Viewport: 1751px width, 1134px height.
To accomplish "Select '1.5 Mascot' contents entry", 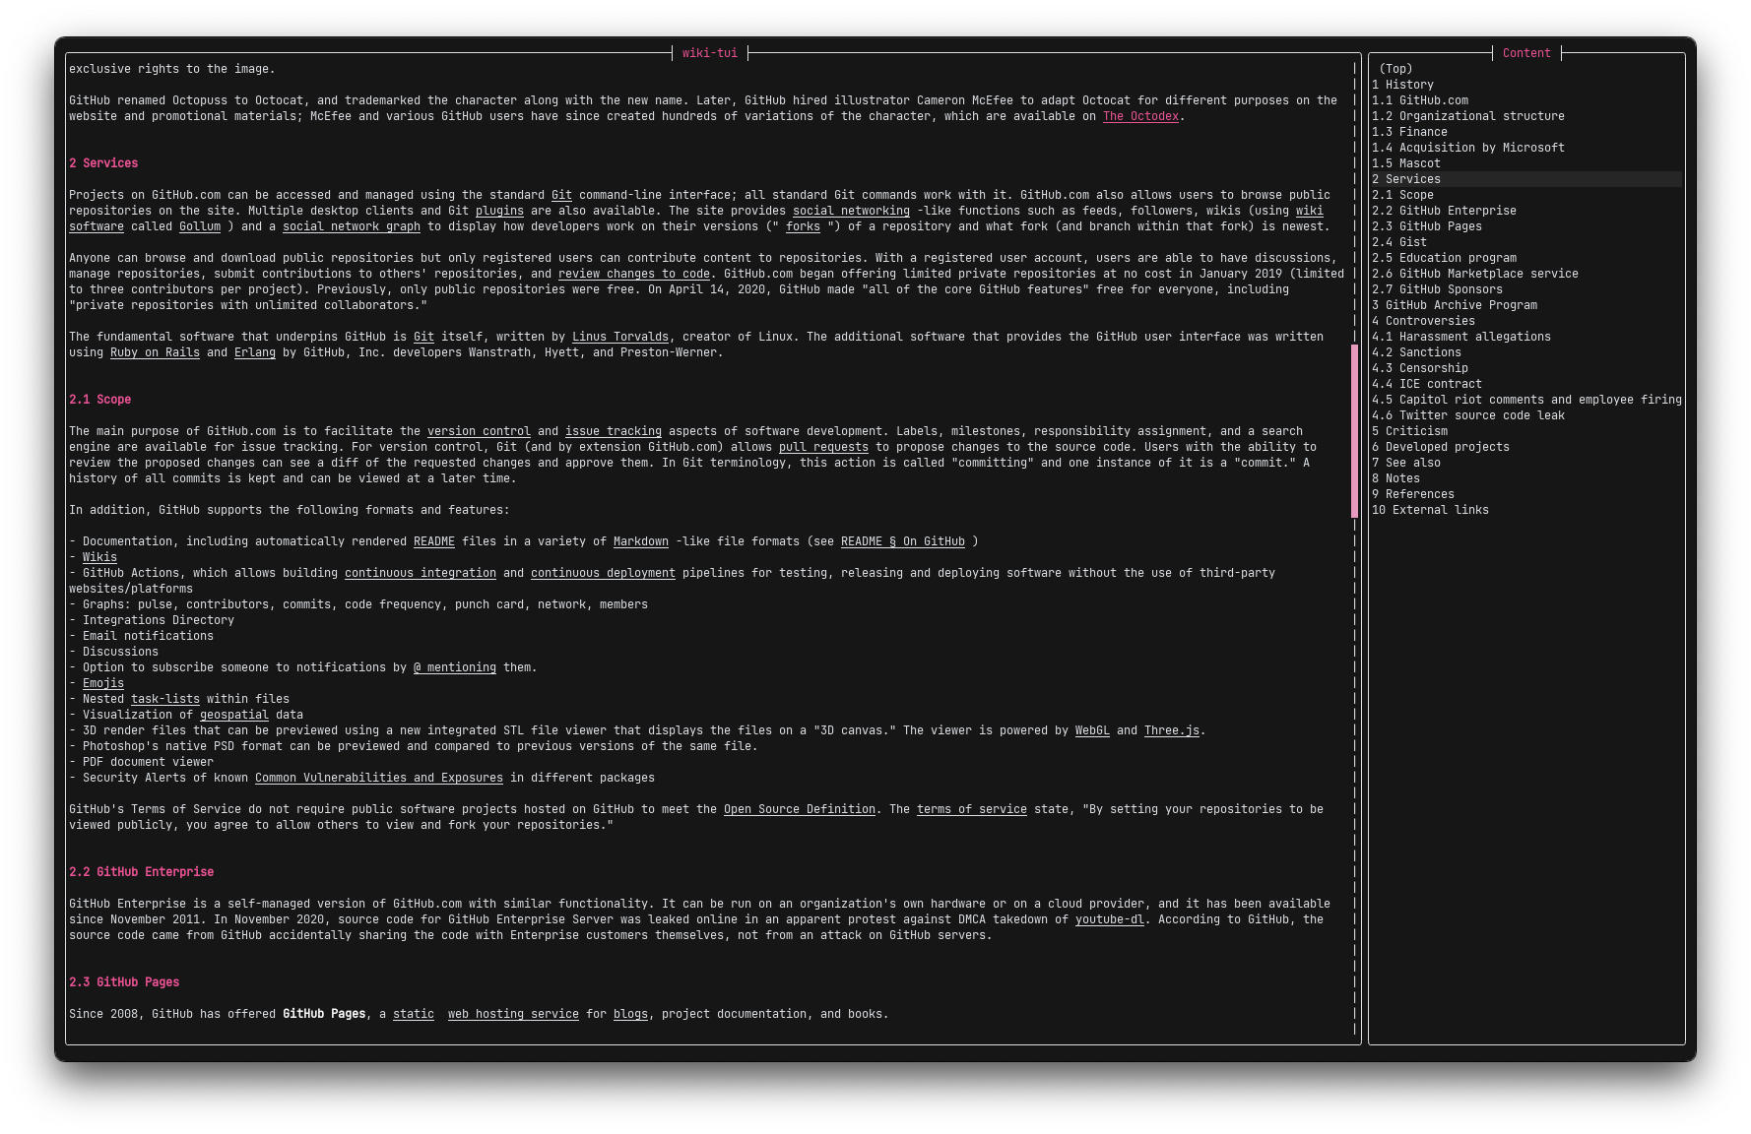I will click(x=1406, y=163).
